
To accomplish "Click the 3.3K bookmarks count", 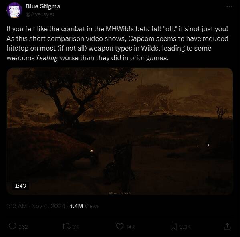I will pos(185,227).
